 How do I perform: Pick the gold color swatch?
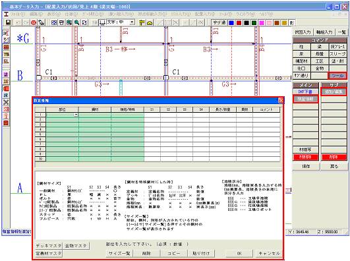(x=284, y=22)
